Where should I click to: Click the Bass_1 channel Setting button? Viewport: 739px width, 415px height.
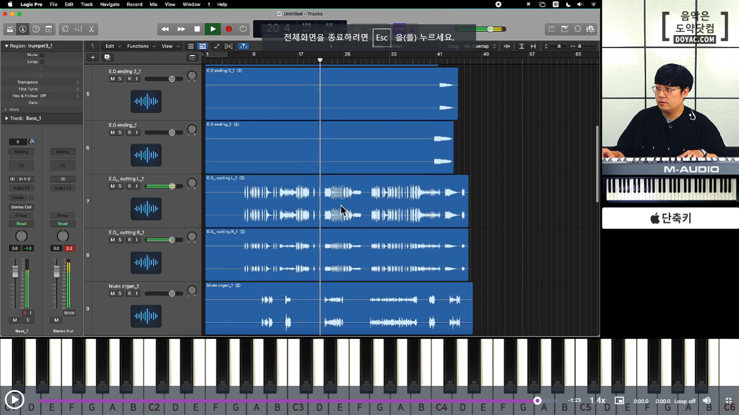point(21,152)
